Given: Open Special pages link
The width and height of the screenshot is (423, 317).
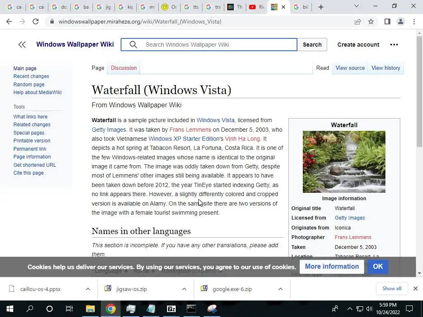Looking at the screenshot, I should pyautogui.click(x=29, y=132).
